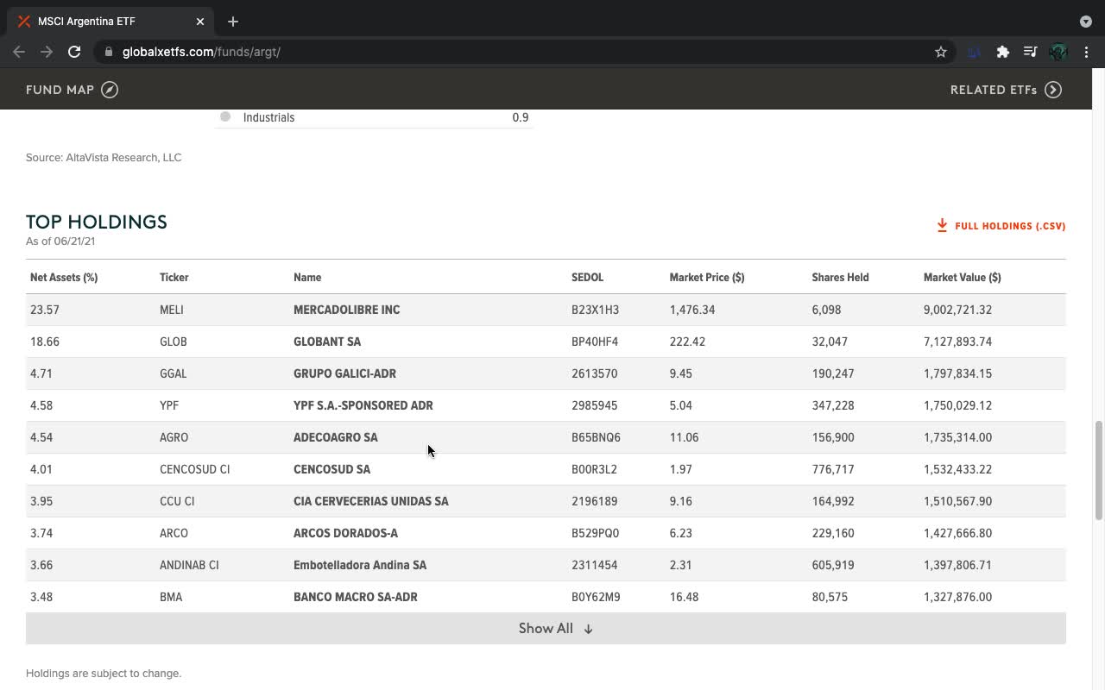Click GLOBANT SA name
This screenshot has height=690, width=1105.
coord(327,342)
